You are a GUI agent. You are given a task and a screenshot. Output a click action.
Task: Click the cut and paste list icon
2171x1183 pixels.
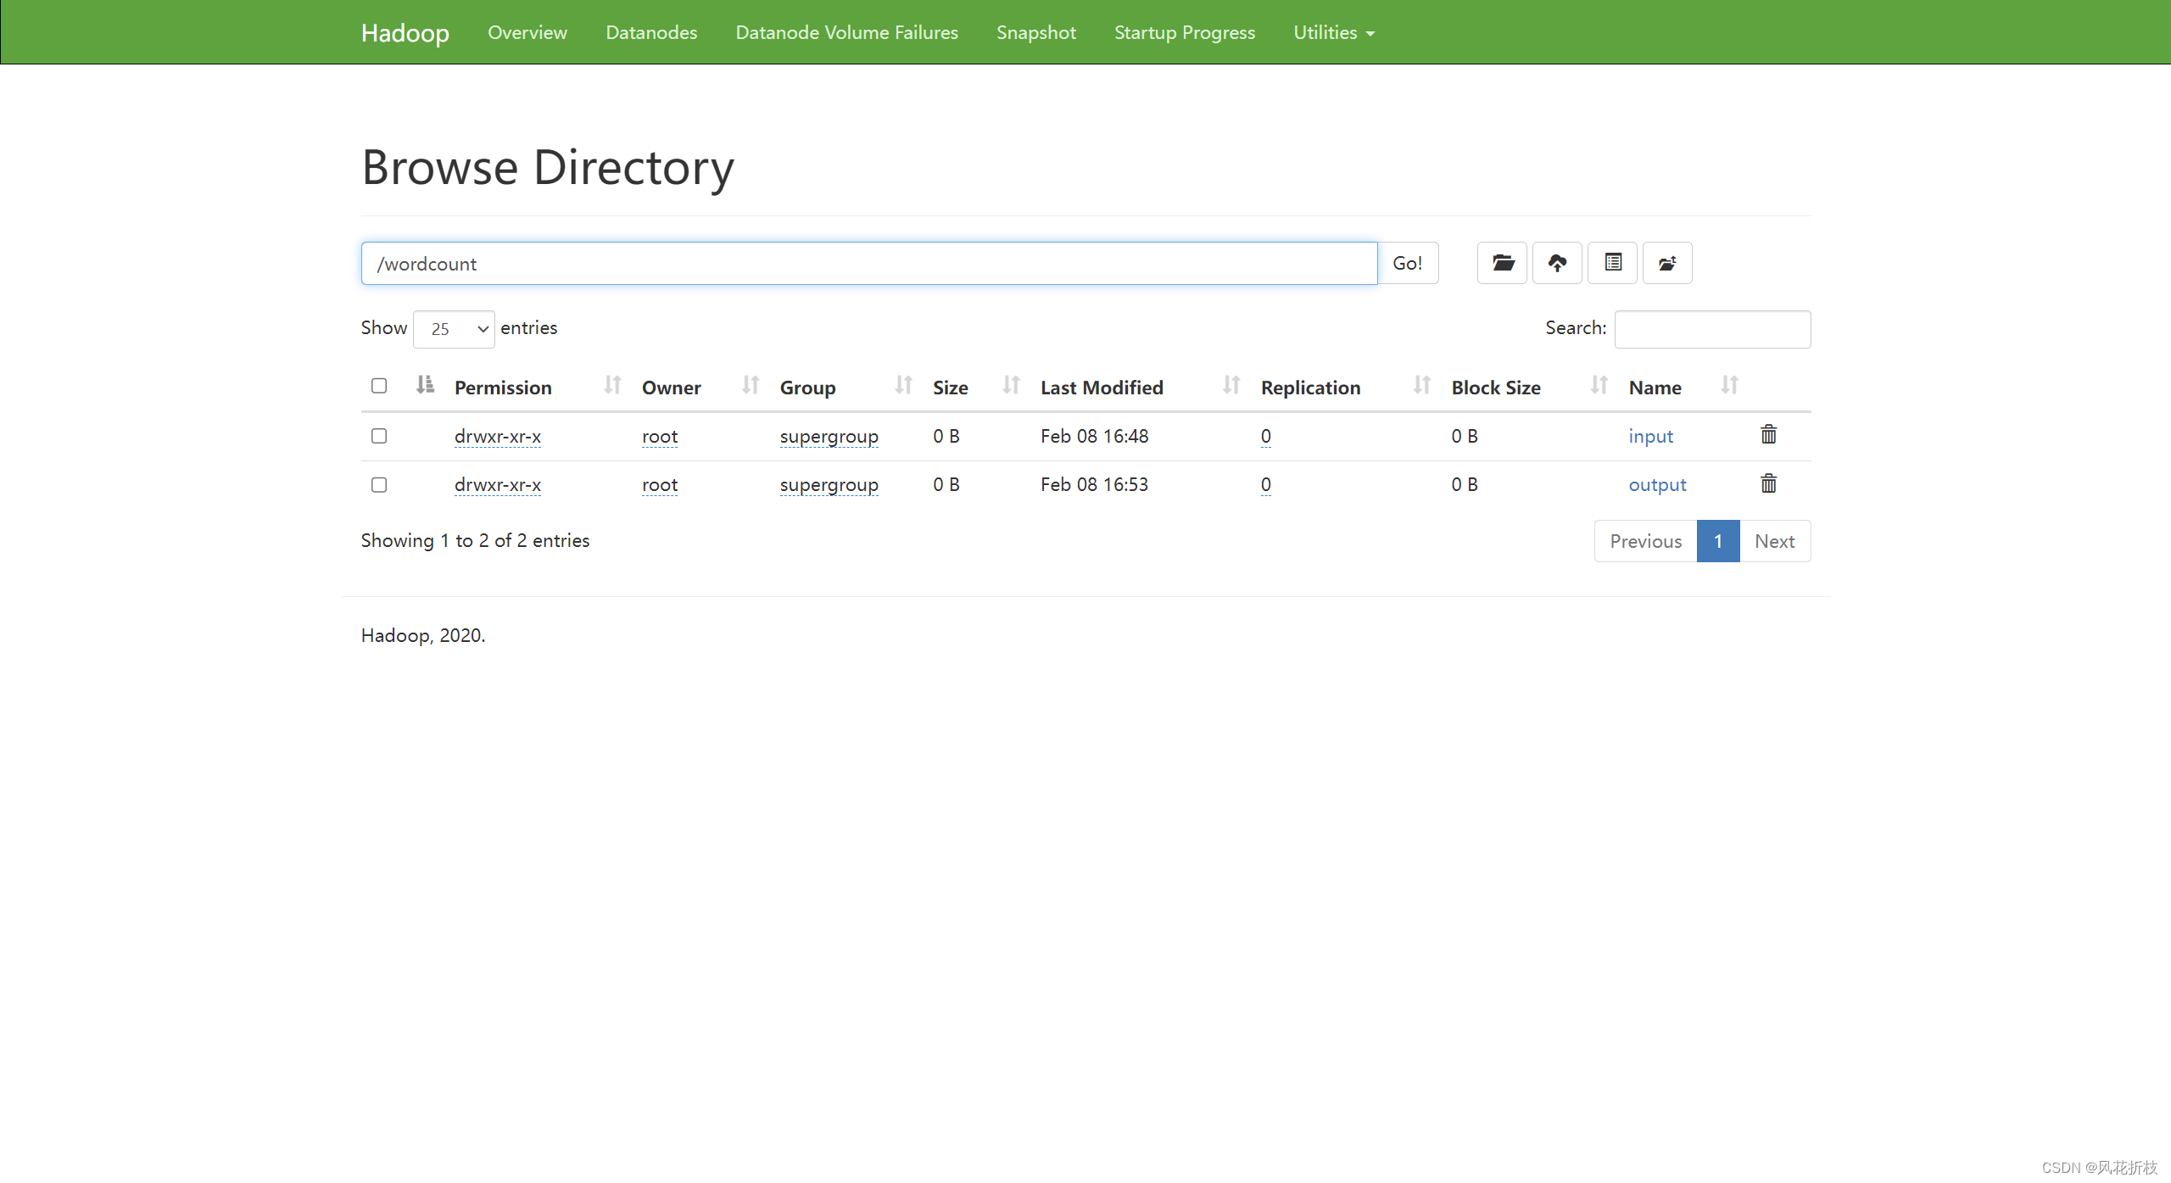(1612, 263)
